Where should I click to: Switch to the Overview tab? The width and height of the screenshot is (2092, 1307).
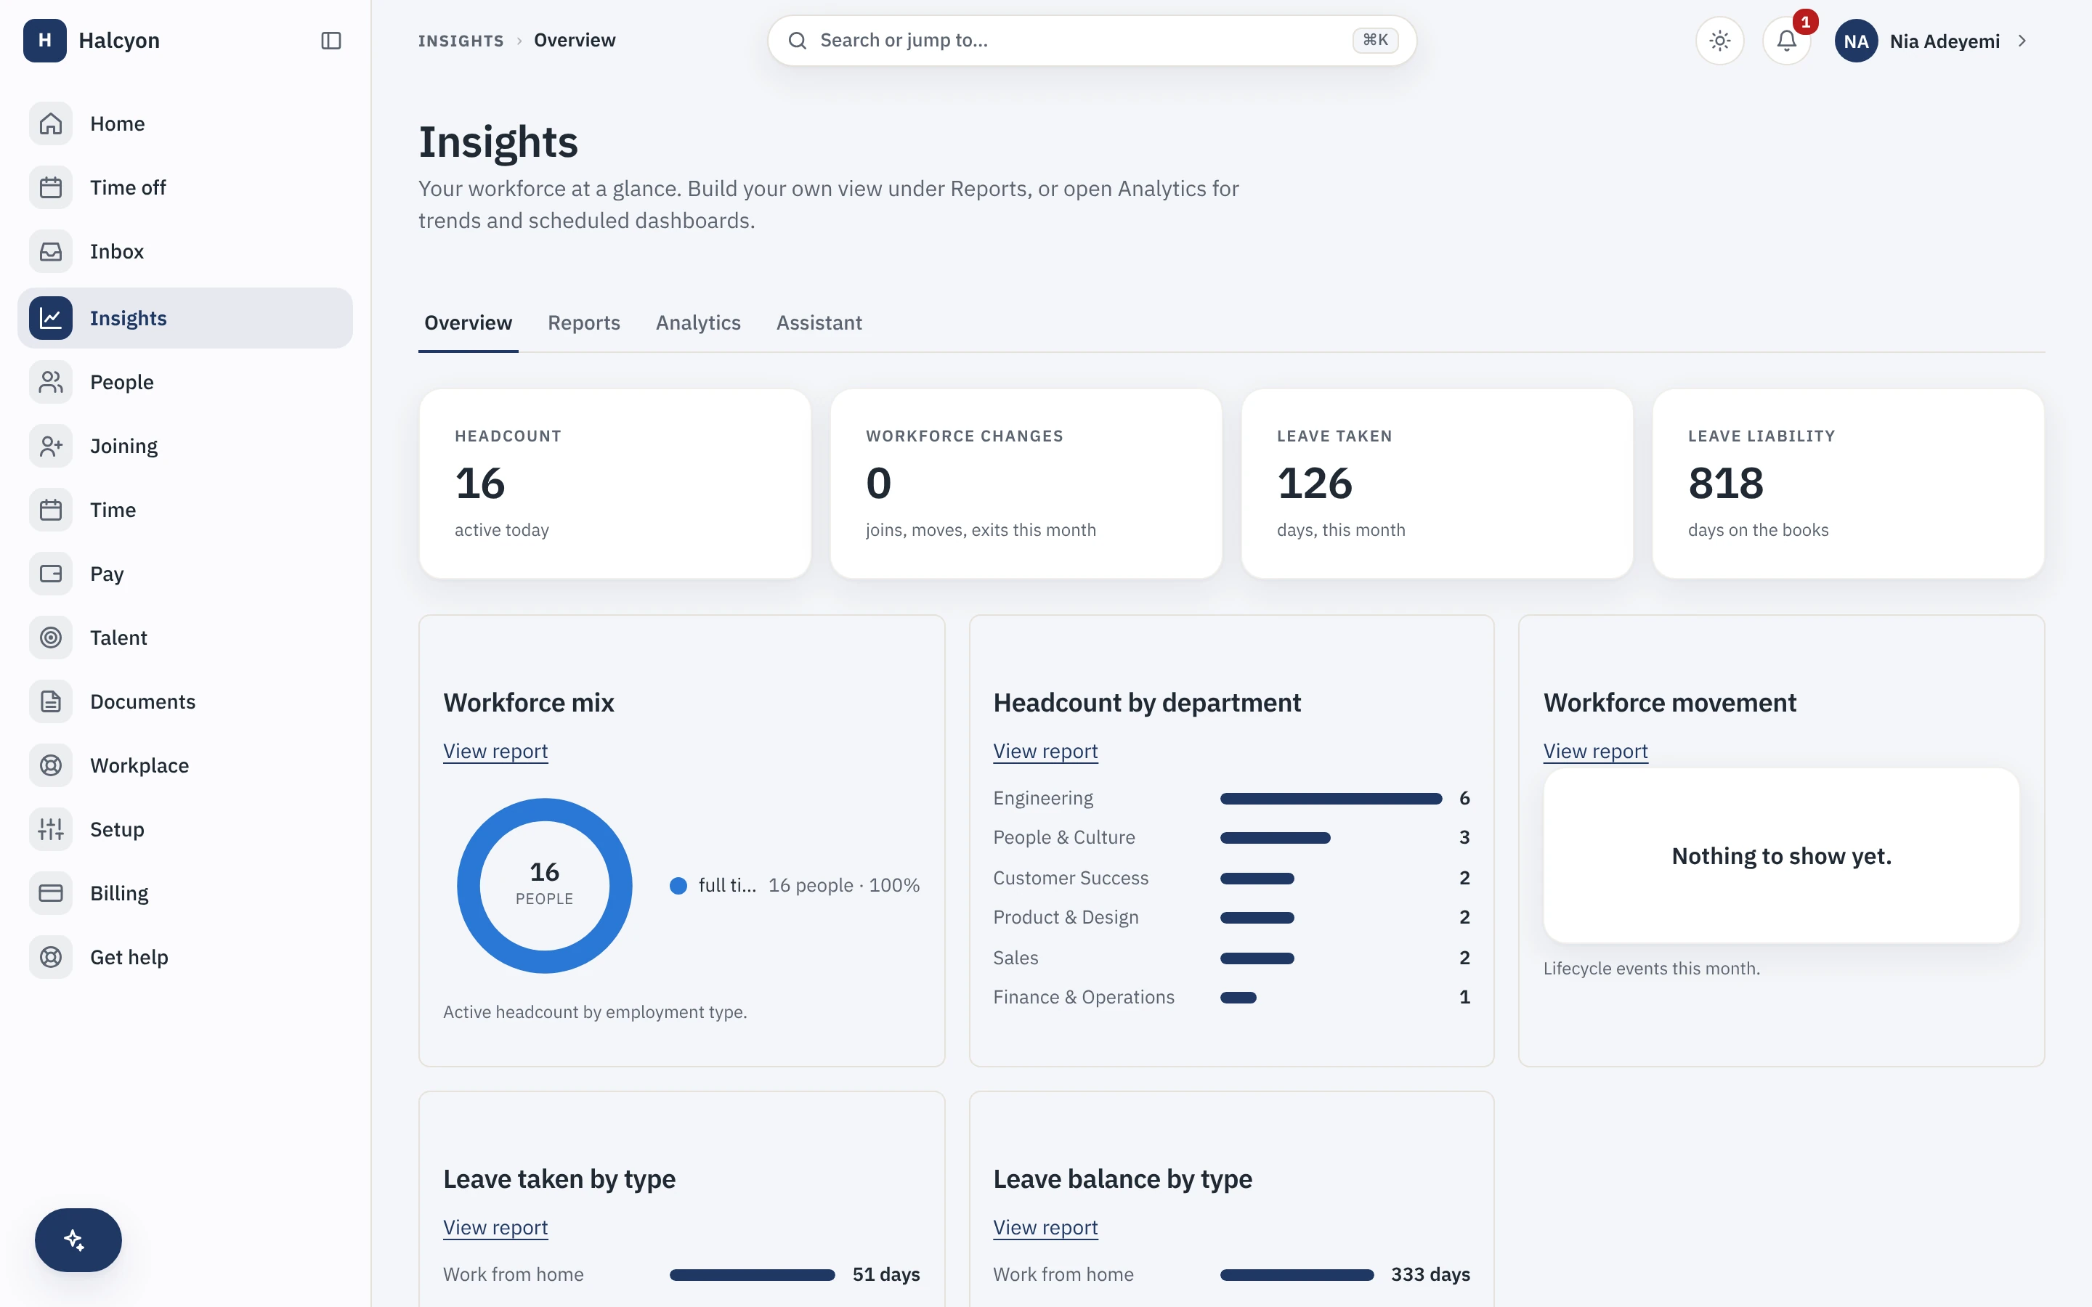click(x=469, y=322)
